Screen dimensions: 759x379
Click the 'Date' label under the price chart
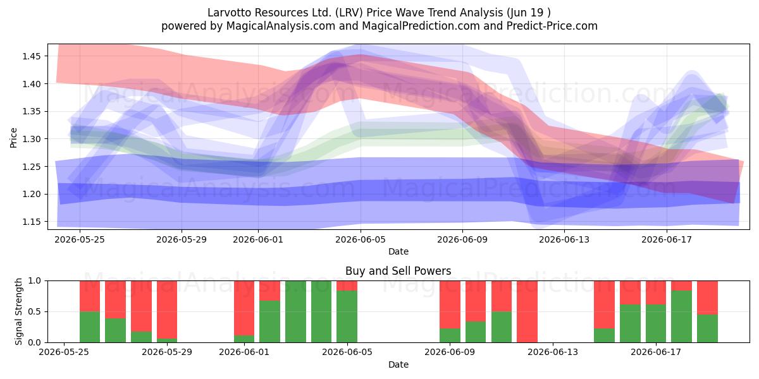pyautogui.click(x=398, y=251)
